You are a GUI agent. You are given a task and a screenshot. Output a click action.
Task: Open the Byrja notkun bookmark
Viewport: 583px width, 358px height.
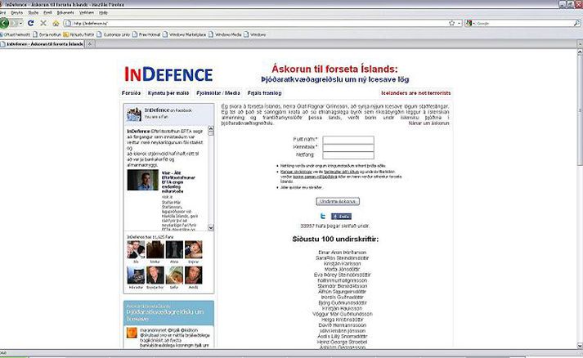[47, 34]
